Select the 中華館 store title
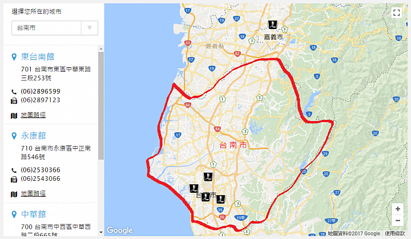 click(34, 214)
